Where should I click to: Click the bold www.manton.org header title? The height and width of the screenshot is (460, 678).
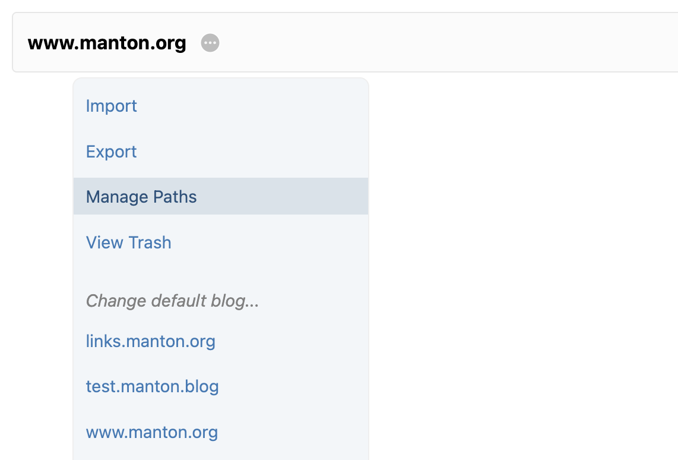(107, 43)
